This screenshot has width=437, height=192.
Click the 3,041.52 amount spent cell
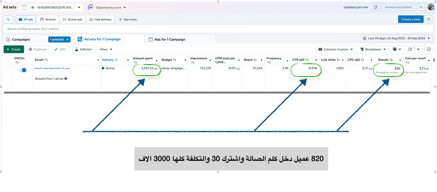149,68
